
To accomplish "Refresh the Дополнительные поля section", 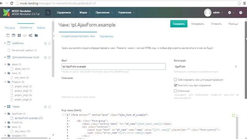I will (49, 58).
